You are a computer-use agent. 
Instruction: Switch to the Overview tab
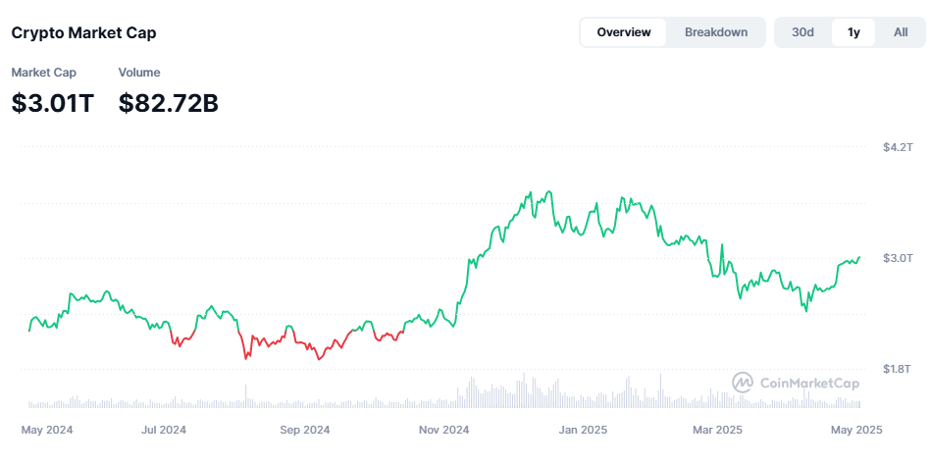coord(623,32)
